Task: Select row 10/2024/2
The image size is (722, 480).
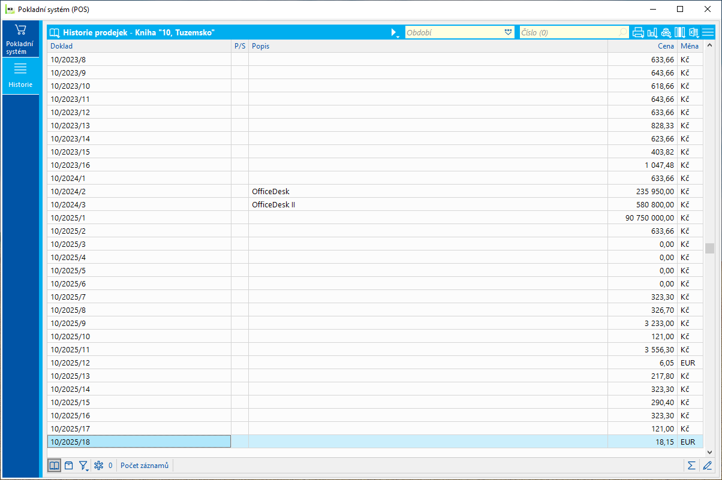Action: [375, 191]
